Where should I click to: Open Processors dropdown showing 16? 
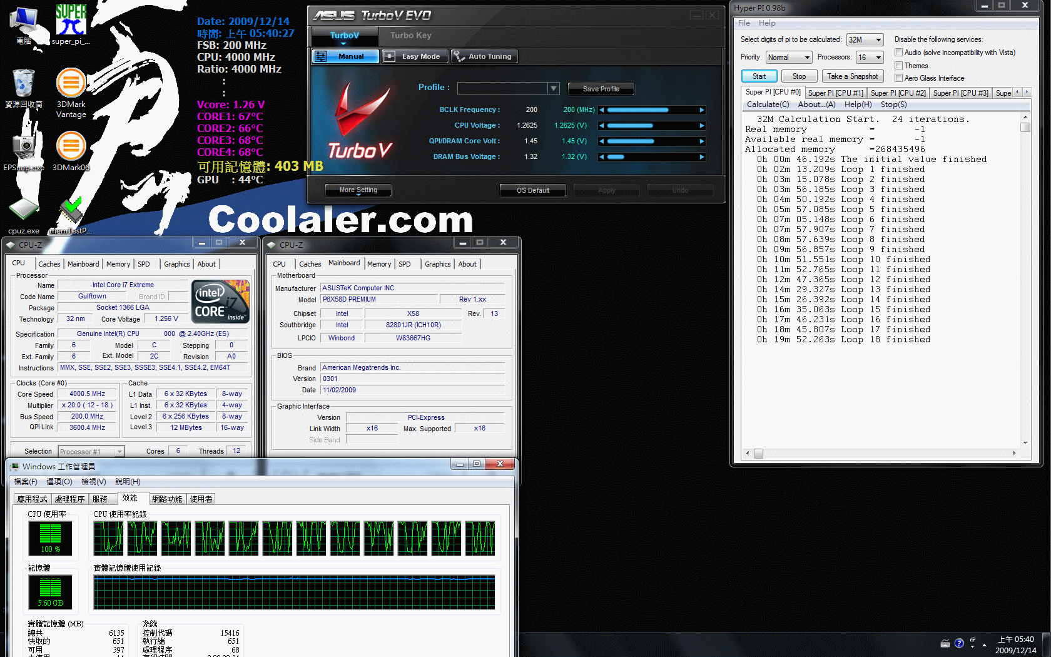(870, 57)
